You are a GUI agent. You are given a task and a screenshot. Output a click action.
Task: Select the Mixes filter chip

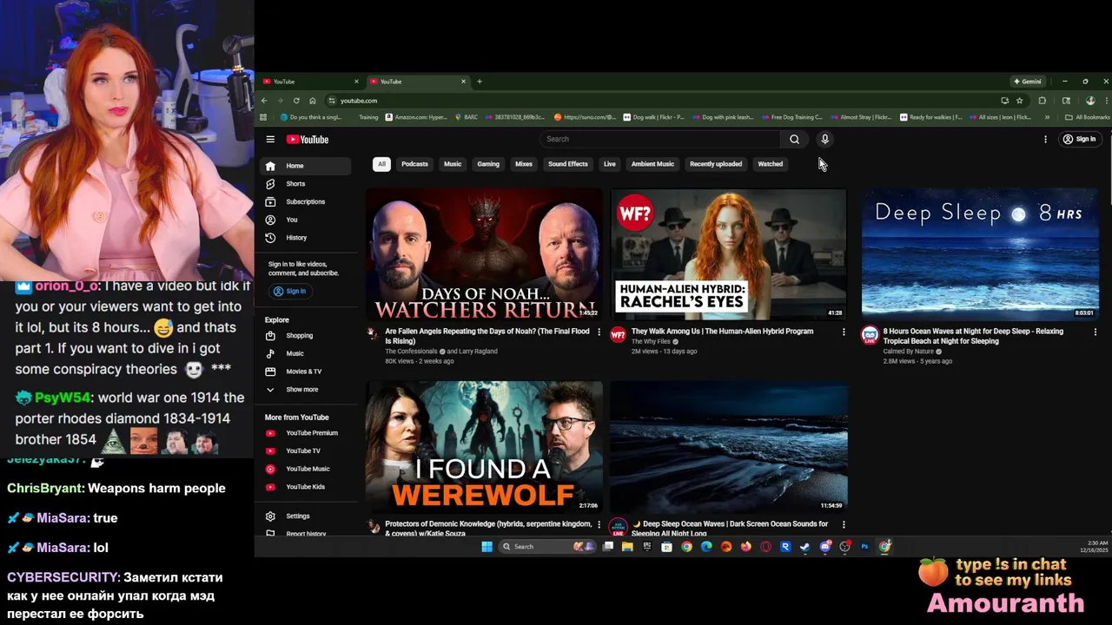[524, 164]
